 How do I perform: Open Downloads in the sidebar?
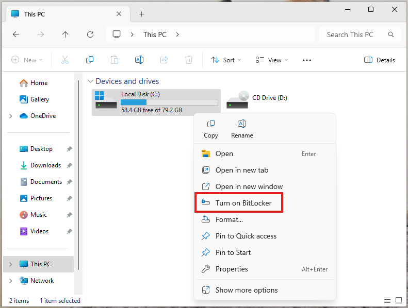click(x=45, y=165)
